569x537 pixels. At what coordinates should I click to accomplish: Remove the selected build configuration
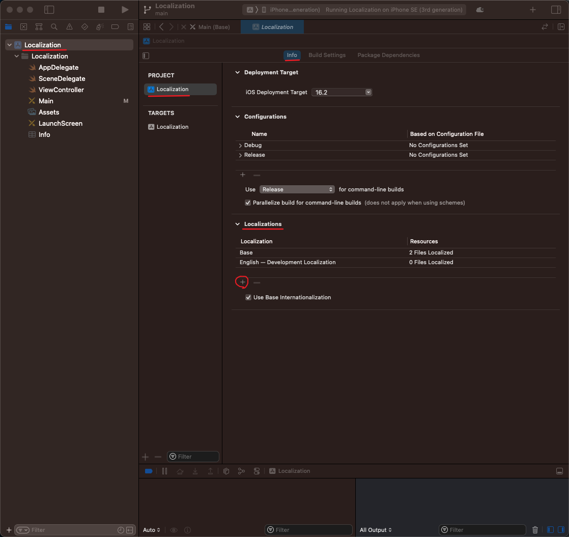click(x=257, y=175)
